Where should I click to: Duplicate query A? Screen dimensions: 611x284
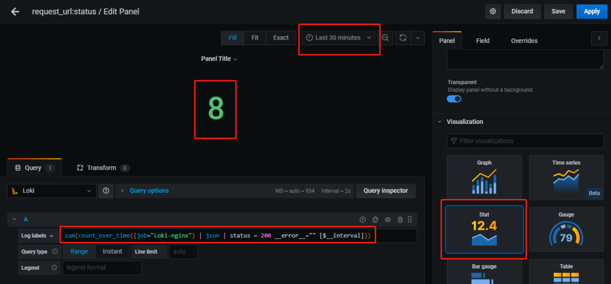(375, 220)
